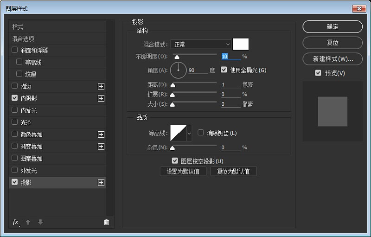371x237 pixels.
Task: Click the 等高线 contour thumbnail
Action: 179,133
